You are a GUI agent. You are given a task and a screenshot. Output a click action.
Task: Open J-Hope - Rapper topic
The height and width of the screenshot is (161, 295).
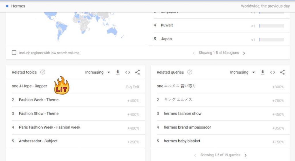[33, 86]
